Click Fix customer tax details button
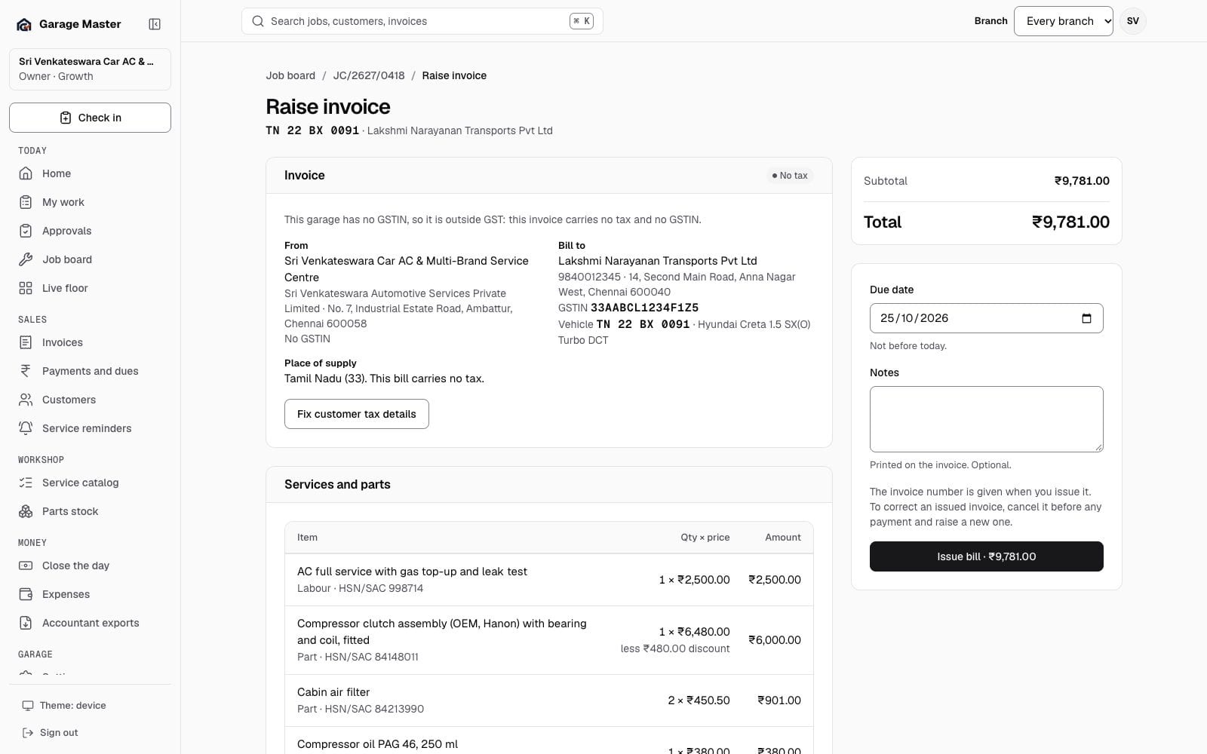1207x754 pixels. tap(357, 414)
